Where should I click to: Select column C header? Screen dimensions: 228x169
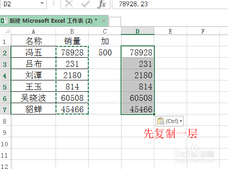click(105, 31)
